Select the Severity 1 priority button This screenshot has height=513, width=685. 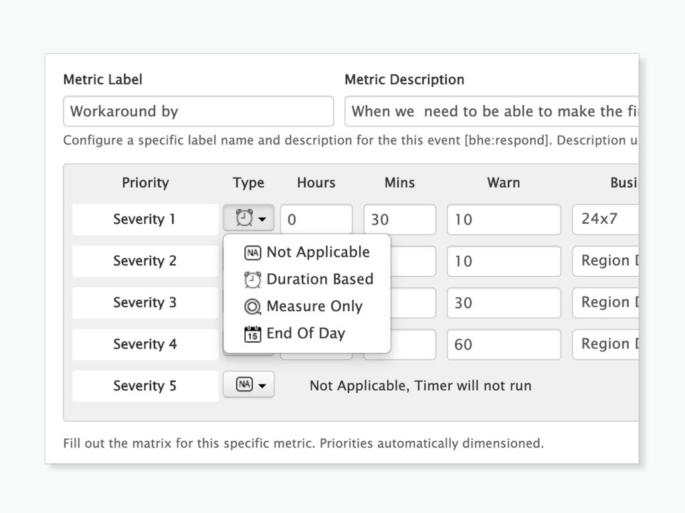144,219
